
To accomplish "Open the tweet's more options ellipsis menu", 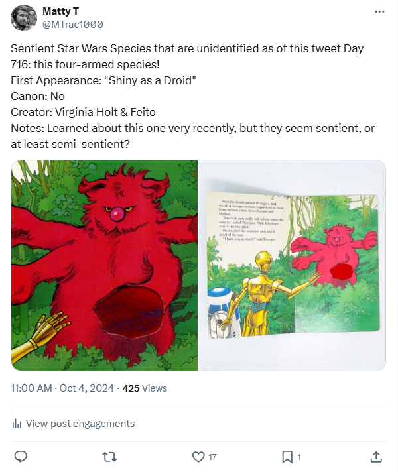I will pos(379,12).
